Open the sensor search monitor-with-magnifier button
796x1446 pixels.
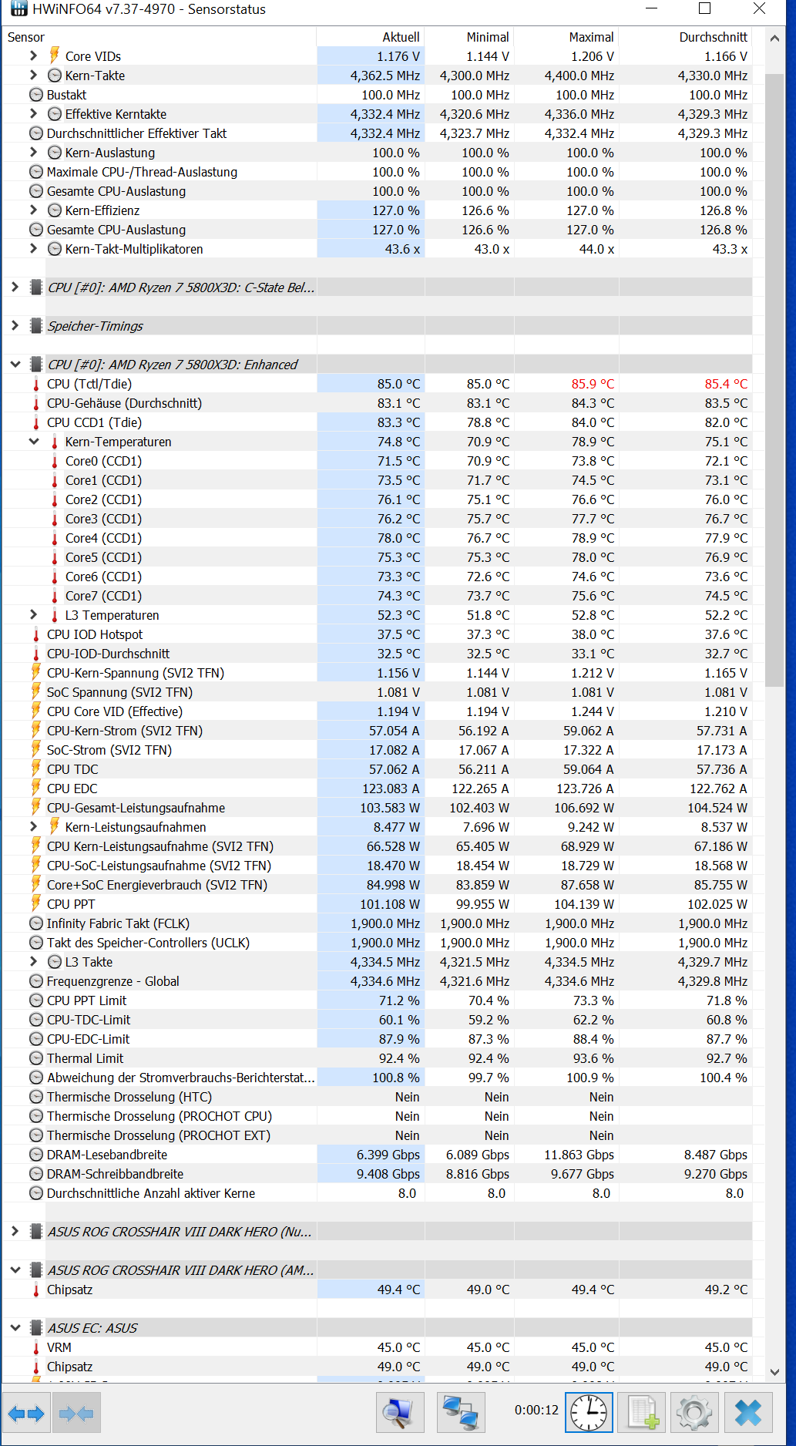point(400,1413)
